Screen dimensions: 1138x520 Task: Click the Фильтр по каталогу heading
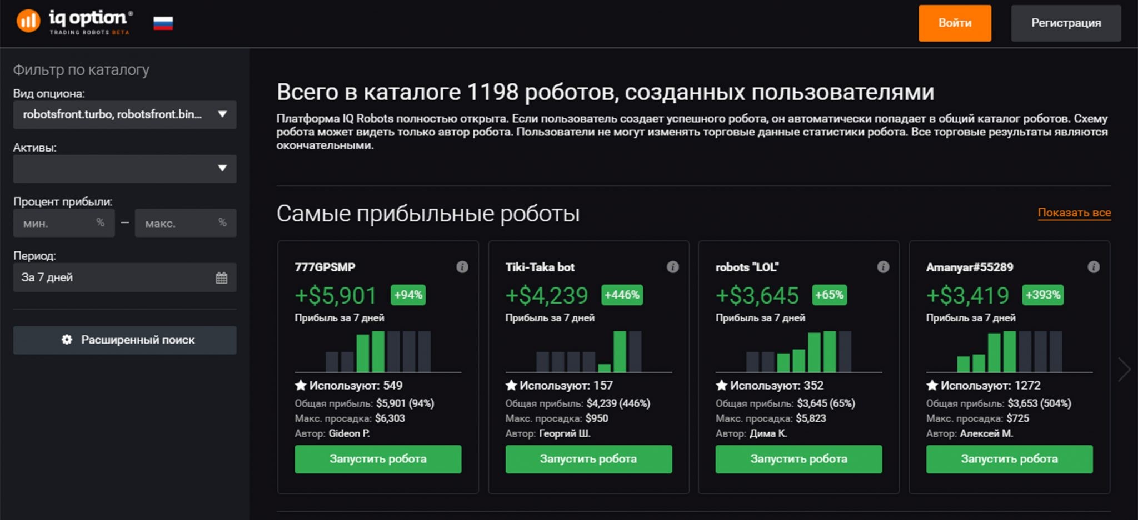[x=81, y=70]
